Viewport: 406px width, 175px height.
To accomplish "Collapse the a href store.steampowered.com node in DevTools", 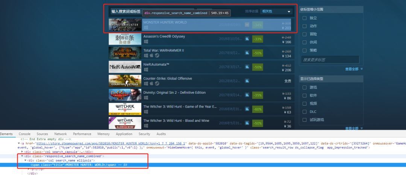I will coord(19,143).
